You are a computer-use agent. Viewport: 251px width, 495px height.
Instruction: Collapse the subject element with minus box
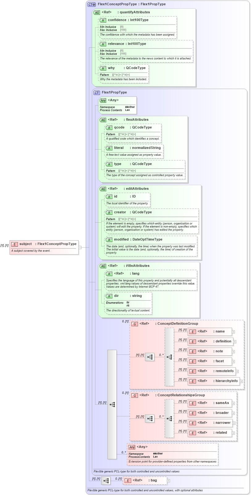[x=80, y=247]
